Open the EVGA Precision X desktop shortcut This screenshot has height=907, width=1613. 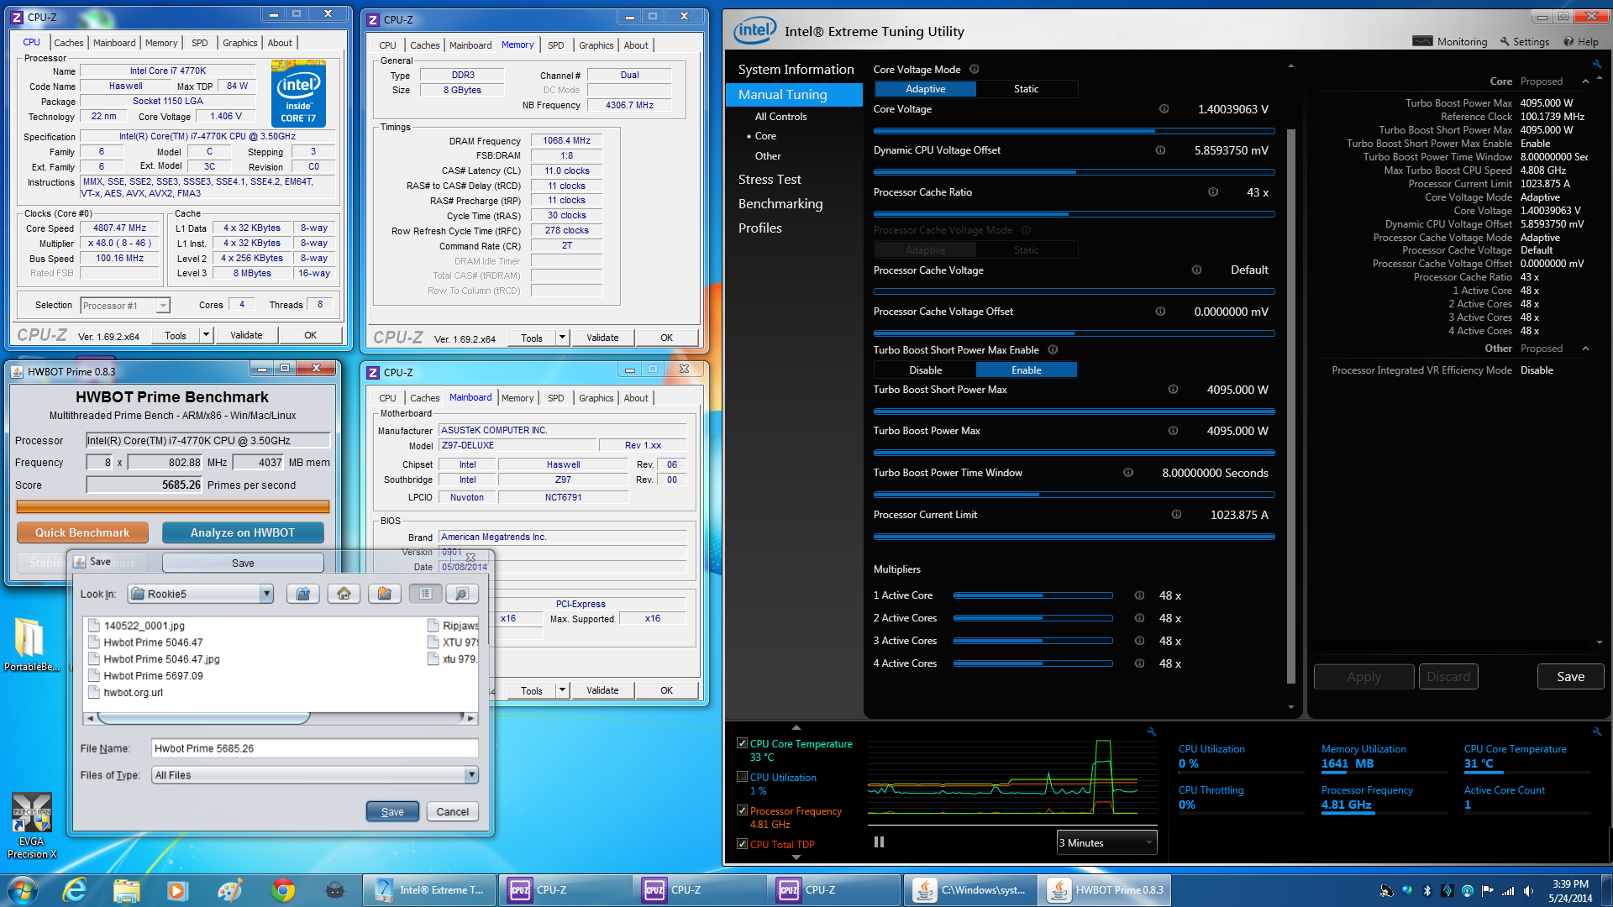tap(31, 826)
